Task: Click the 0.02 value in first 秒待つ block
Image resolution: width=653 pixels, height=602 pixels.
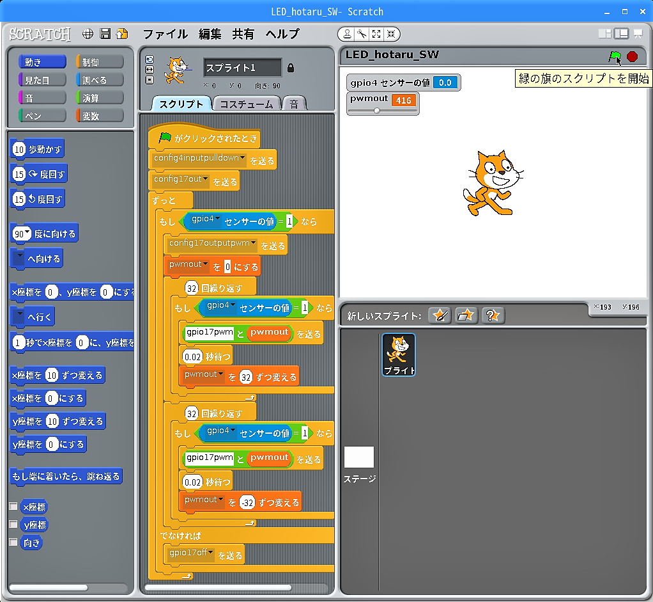Action: pos(192,357)
